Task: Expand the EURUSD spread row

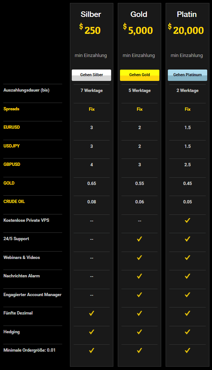Action: [11, 127]
